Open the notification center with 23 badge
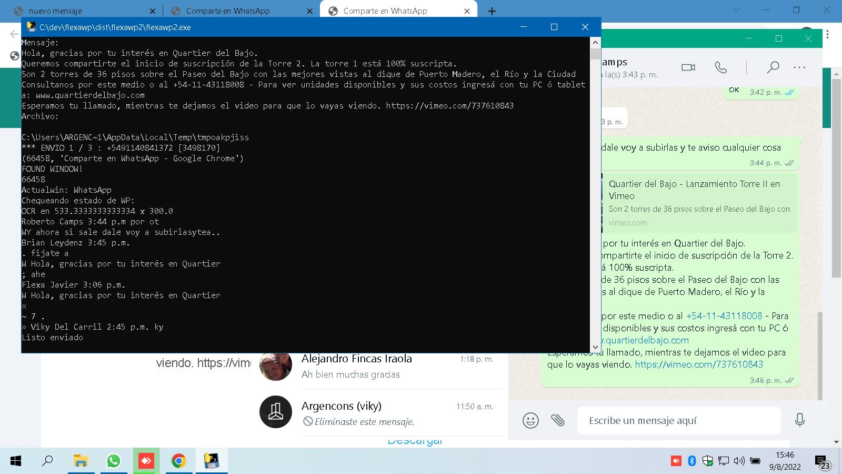842x474 pixels. (x=823, y=462)
